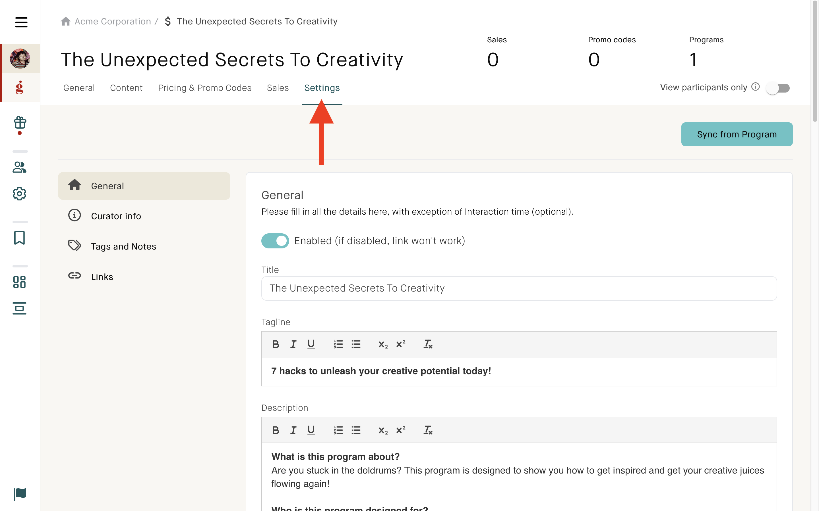Image resolution: width=819 pixels, height=511 pixels.
Task: Switch to the Content tab
Action: click(x=126, y=88)
